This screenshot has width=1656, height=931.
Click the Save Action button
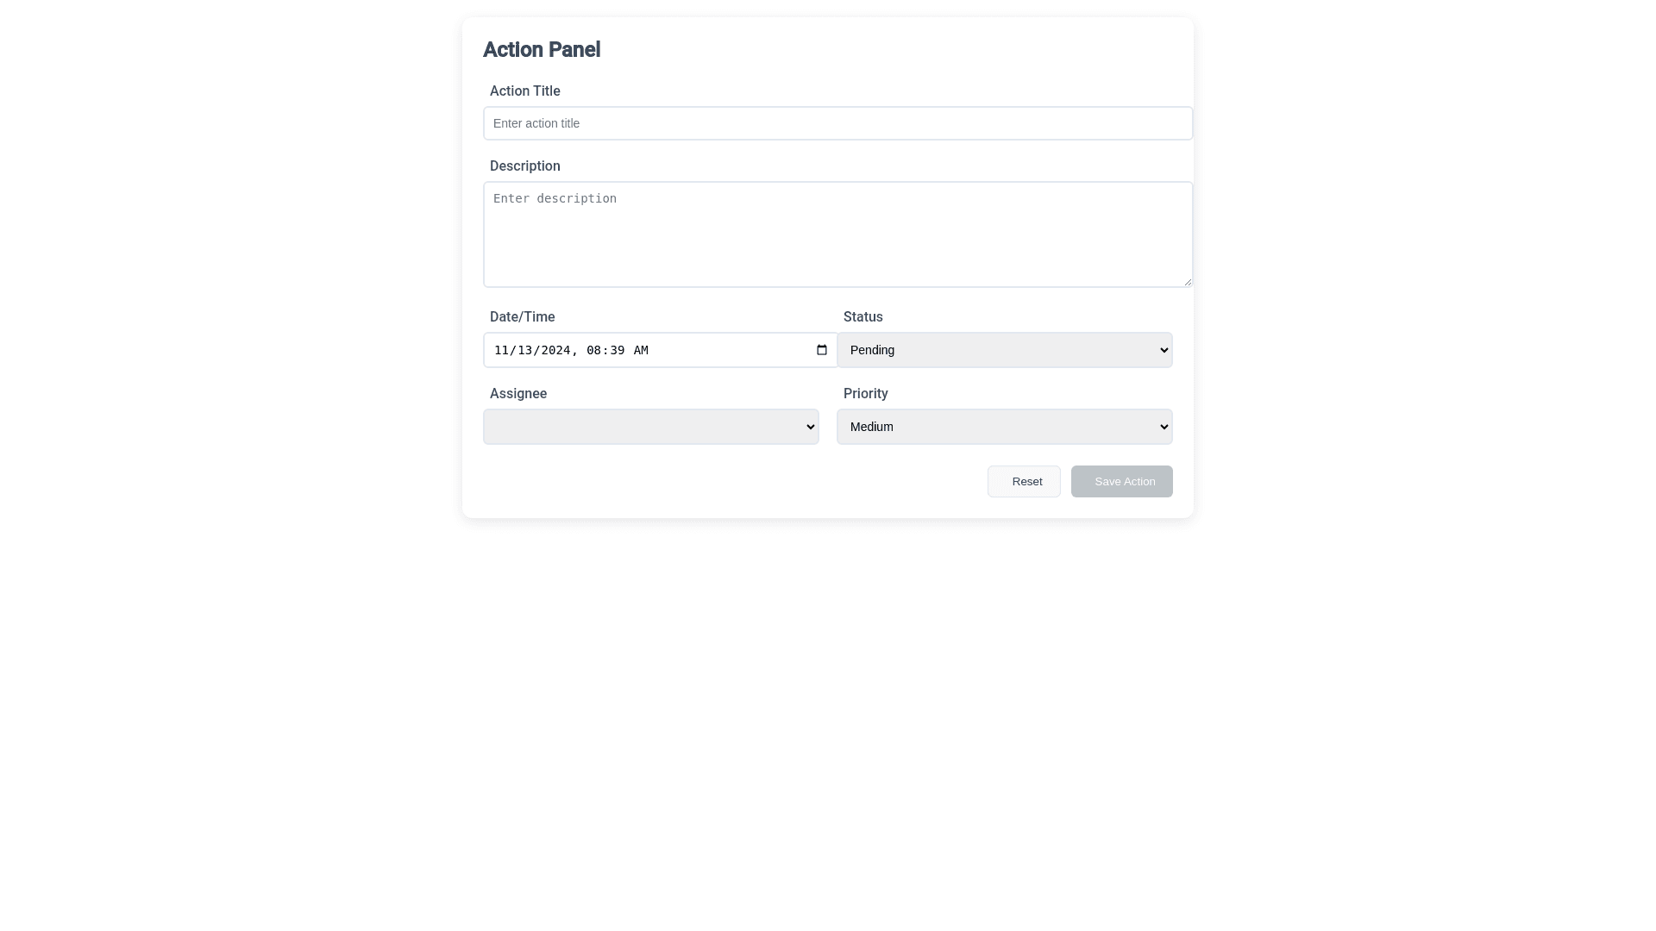coord(1121,482)
